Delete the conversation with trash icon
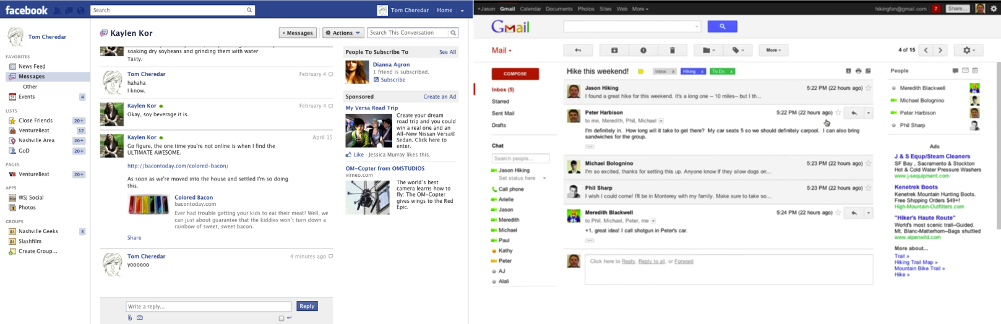Viewport: 1001px width, 324px height. pyautogui.click(x=672, y=50)
